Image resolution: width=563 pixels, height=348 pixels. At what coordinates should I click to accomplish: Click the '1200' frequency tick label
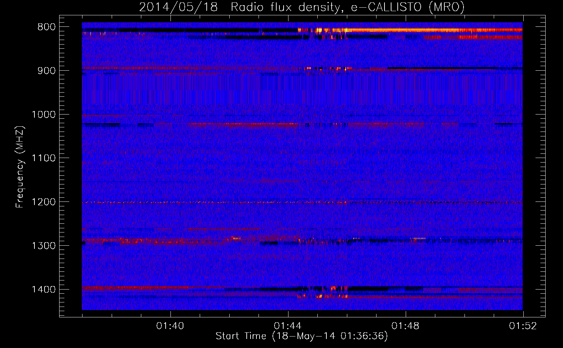pyautogui.click(x=44, y=202)
